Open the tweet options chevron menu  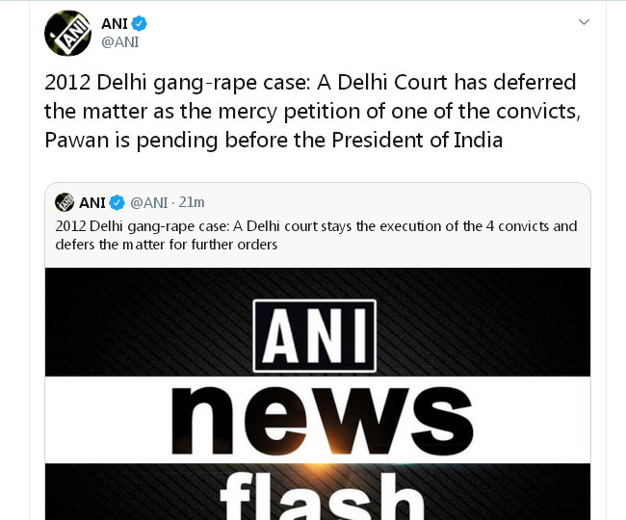coord(582,22)
